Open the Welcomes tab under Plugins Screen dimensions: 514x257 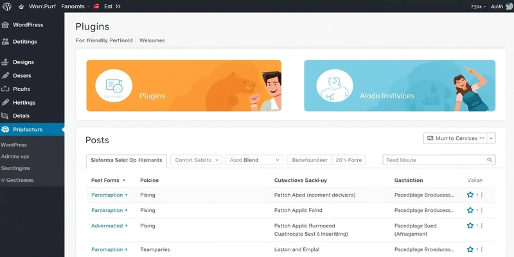point(152,40)
